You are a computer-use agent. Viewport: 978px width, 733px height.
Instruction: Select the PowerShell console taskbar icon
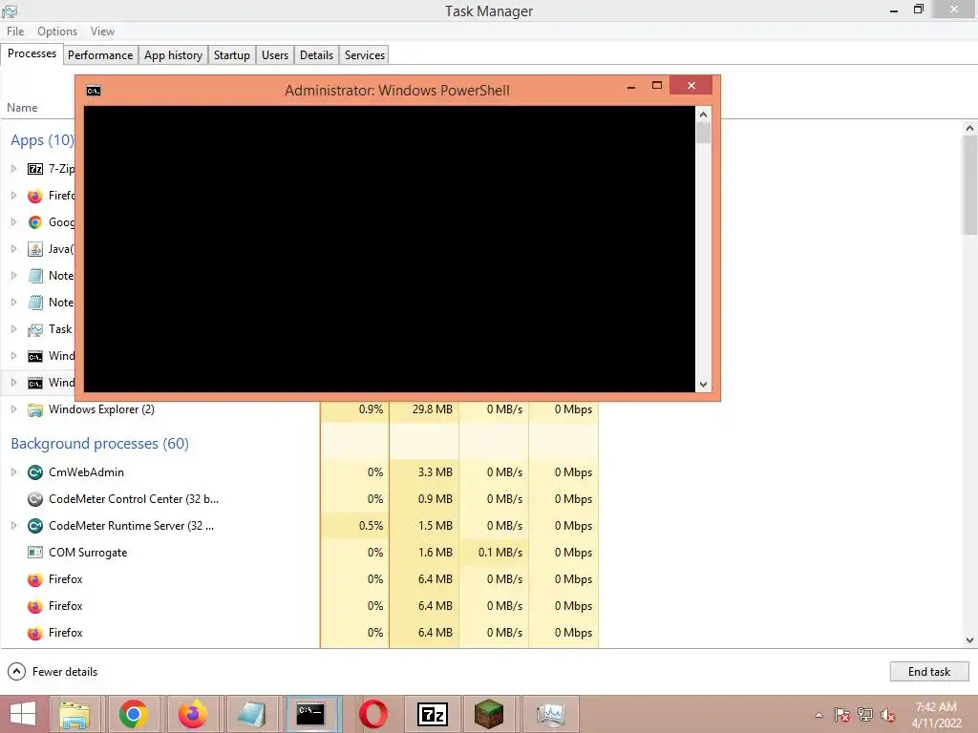point(310,714)
